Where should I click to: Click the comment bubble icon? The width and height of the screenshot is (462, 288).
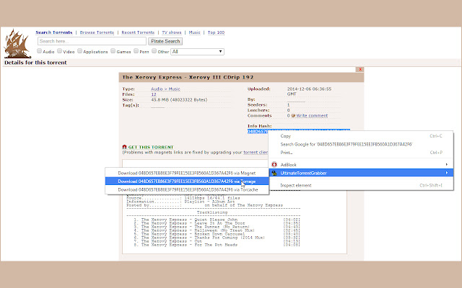[293, 116]
